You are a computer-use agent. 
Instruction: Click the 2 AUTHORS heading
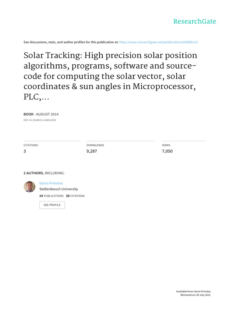click(x=34, y=173)
